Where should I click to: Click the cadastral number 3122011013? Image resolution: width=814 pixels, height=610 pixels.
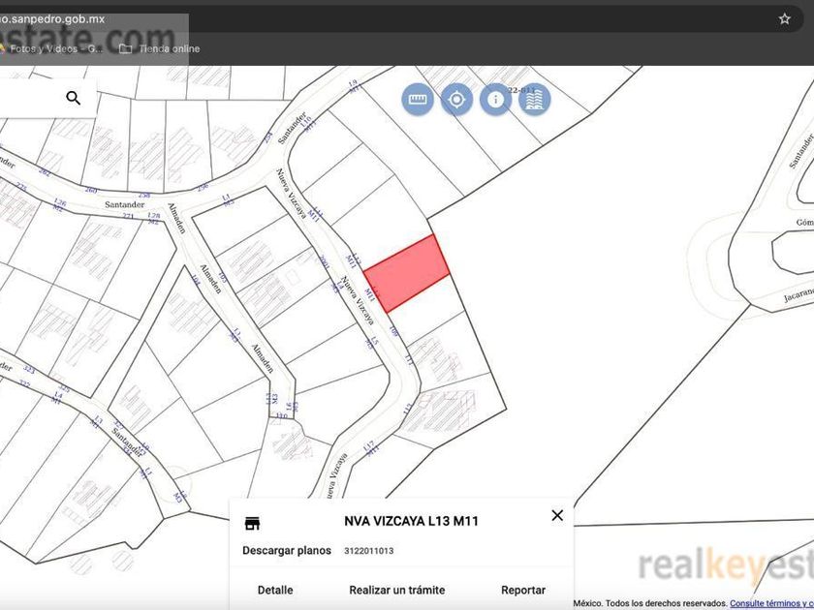pyautogui.click(x=368, y=551)
